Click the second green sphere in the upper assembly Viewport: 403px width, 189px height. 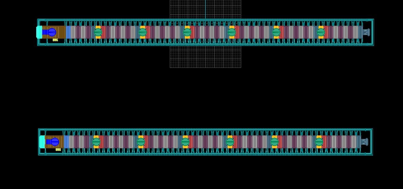[142, 32]
